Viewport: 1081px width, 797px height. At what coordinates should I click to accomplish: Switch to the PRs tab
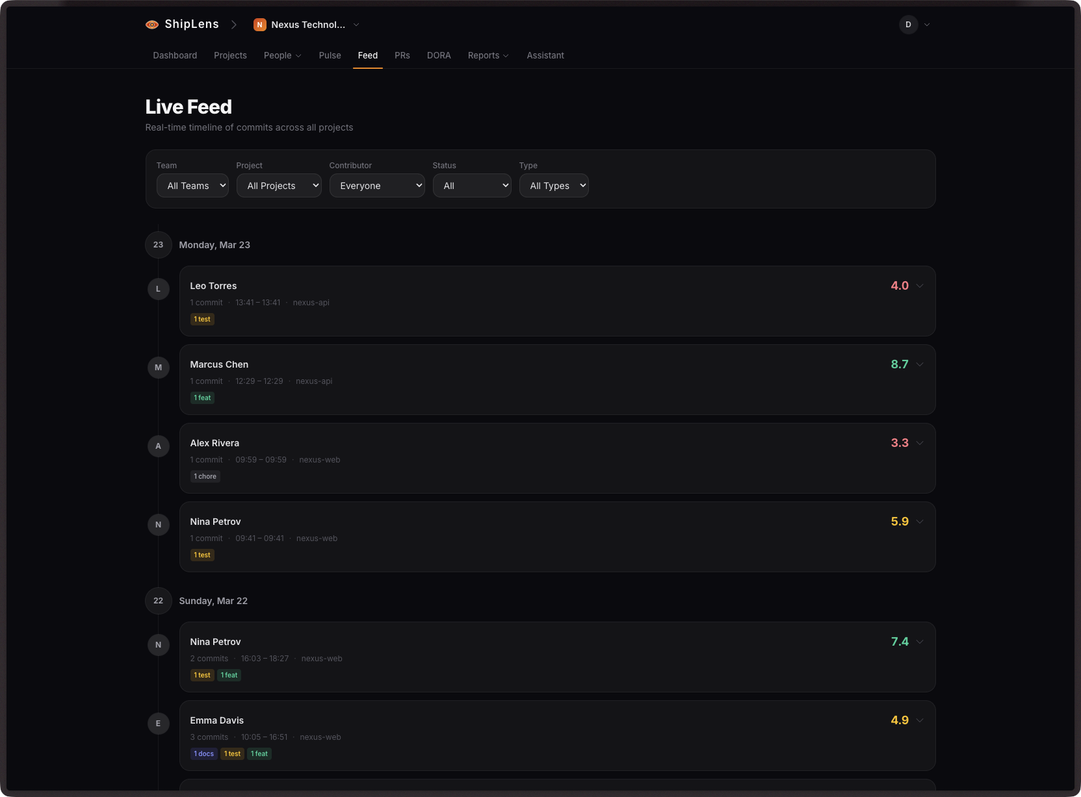(x=402, y=55)
